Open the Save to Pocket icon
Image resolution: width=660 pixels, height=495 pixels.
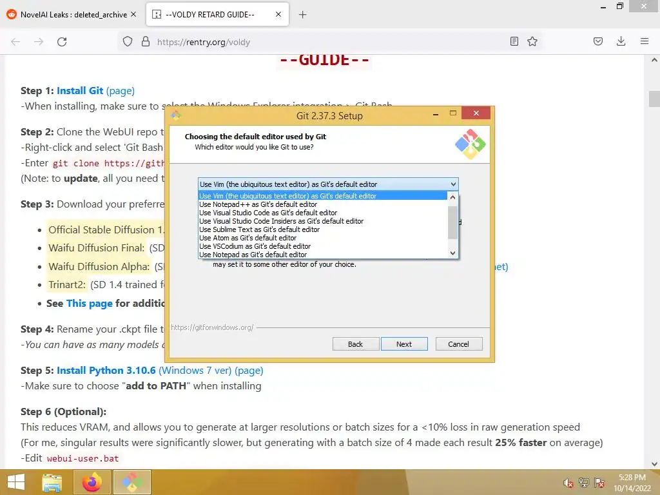tap(597, 41)
